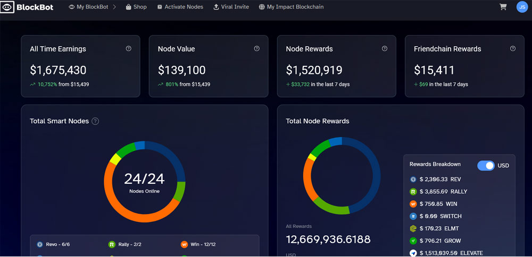
Task: Click the Node Value help icon
Action: (x=257, y=48)
